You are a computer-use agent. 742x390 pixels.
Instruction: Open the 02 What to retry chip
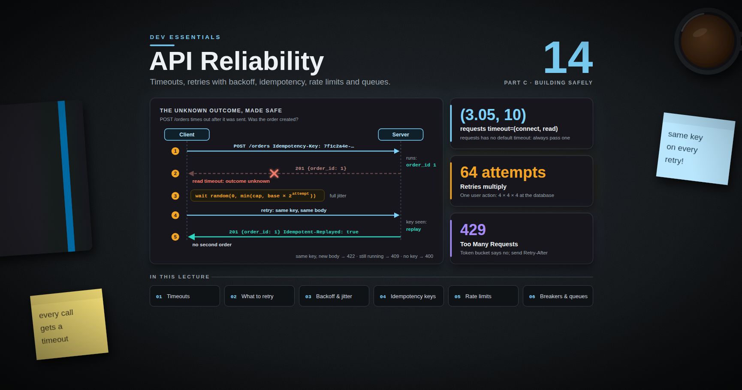click(259, 296)
